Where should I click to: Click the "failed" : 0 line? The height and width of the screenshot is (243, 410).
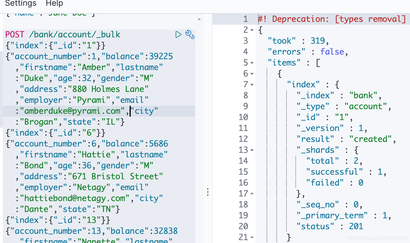[x=335, y=183]
